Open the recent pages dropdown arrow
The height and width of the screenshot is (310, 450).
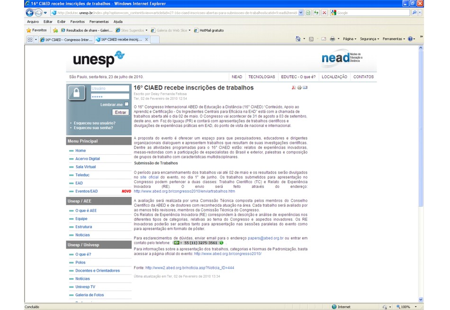(45, 13)
